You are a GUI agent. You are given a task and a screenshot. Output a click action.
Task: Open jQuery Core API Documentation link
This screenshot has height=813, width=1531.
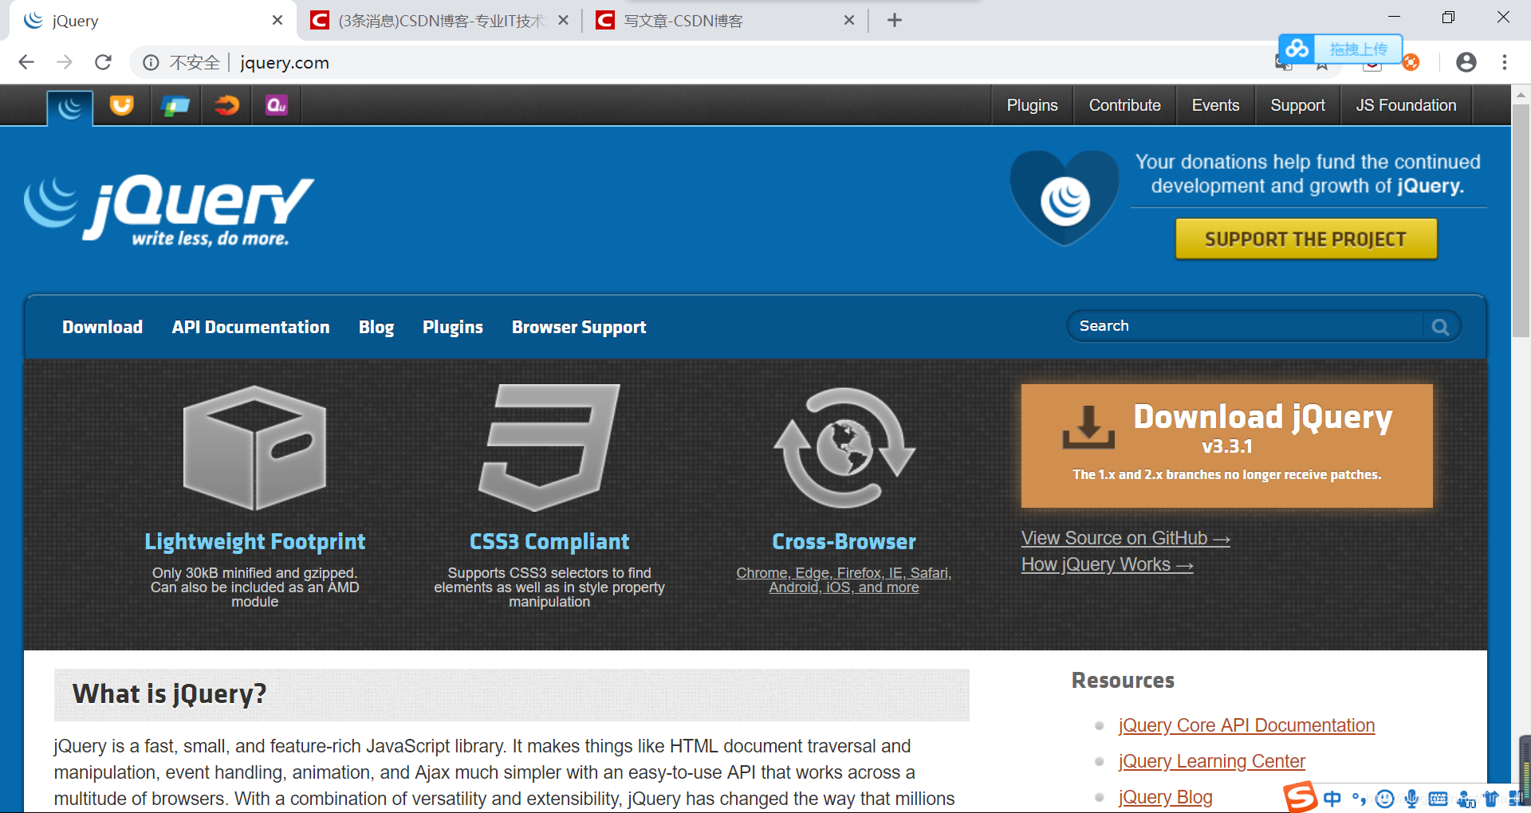[1246, 725]
